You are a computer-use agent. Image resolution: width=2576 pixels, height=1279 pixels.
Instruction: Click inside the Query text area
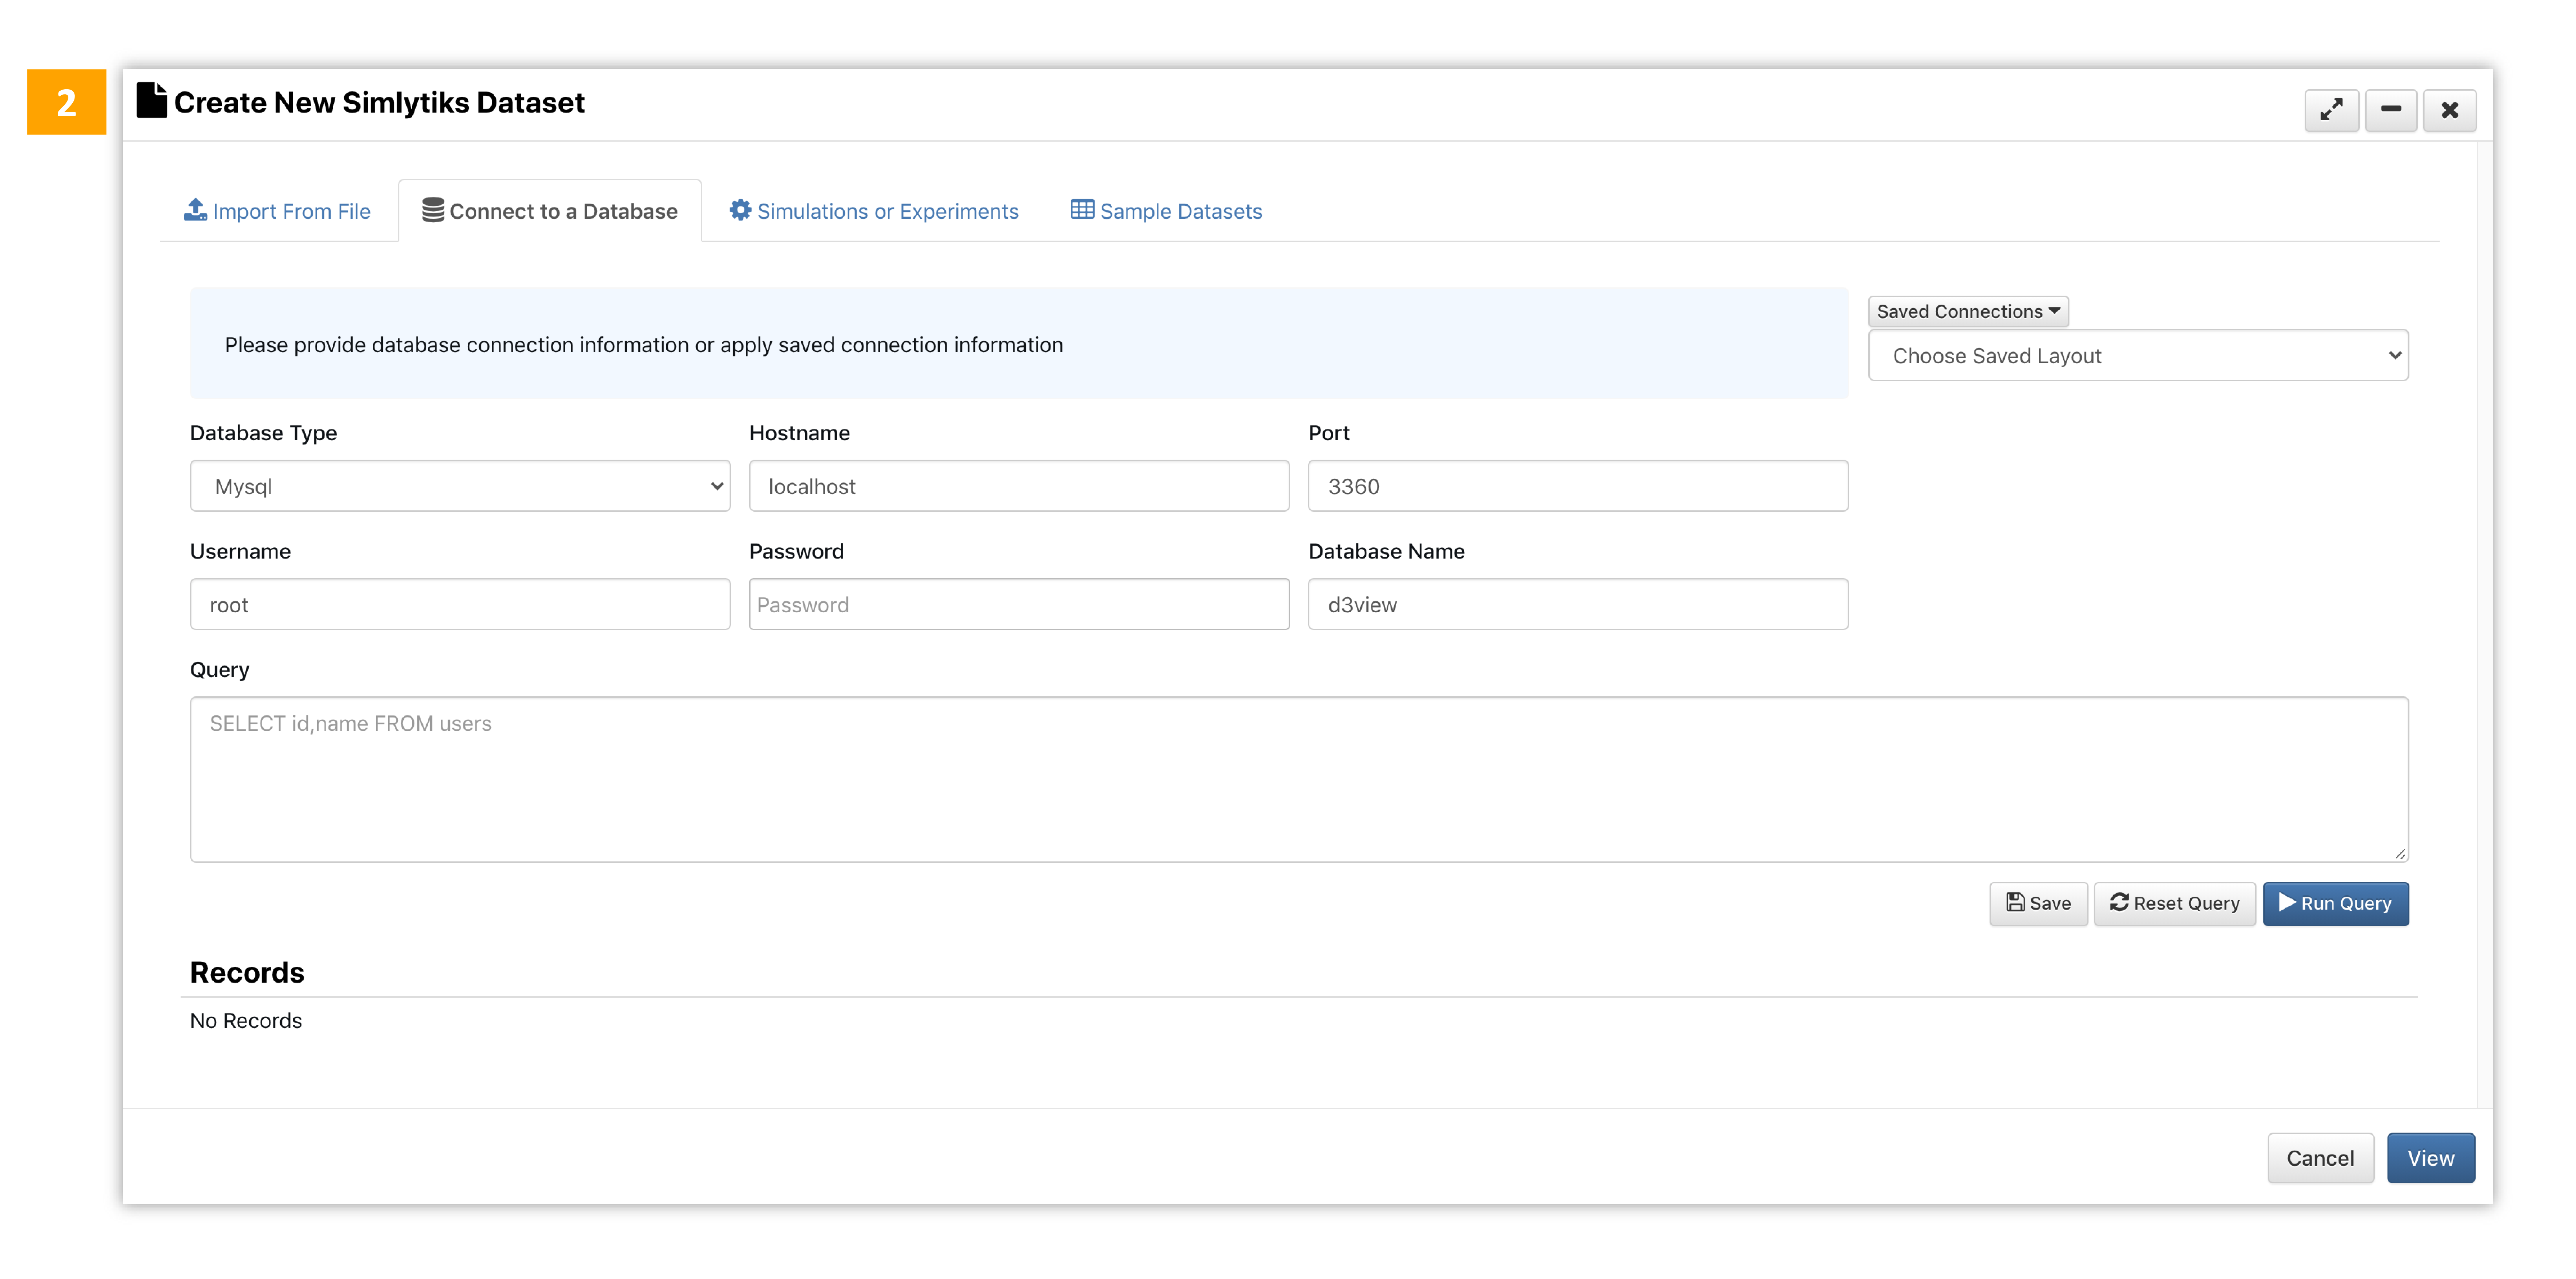(1298, 779)
